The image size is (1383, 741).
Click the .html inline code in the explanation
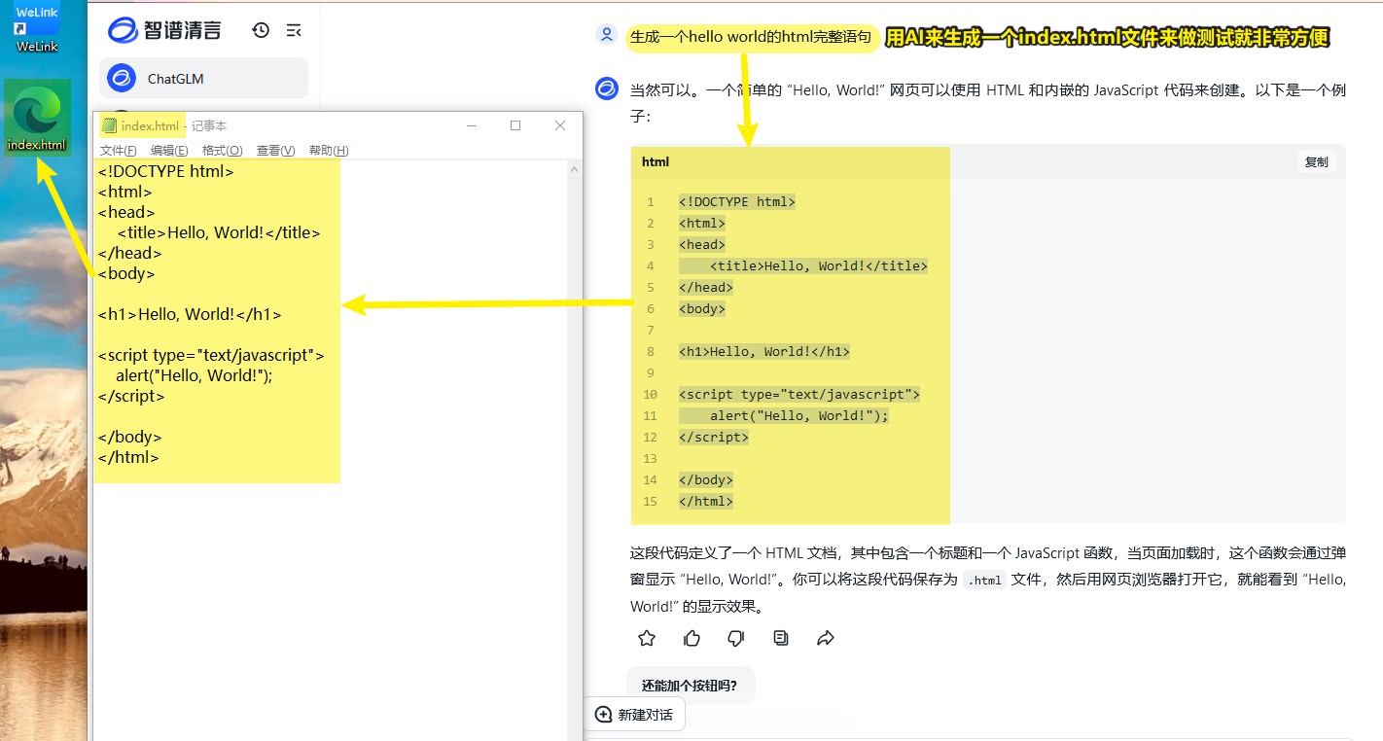(983, 581)
